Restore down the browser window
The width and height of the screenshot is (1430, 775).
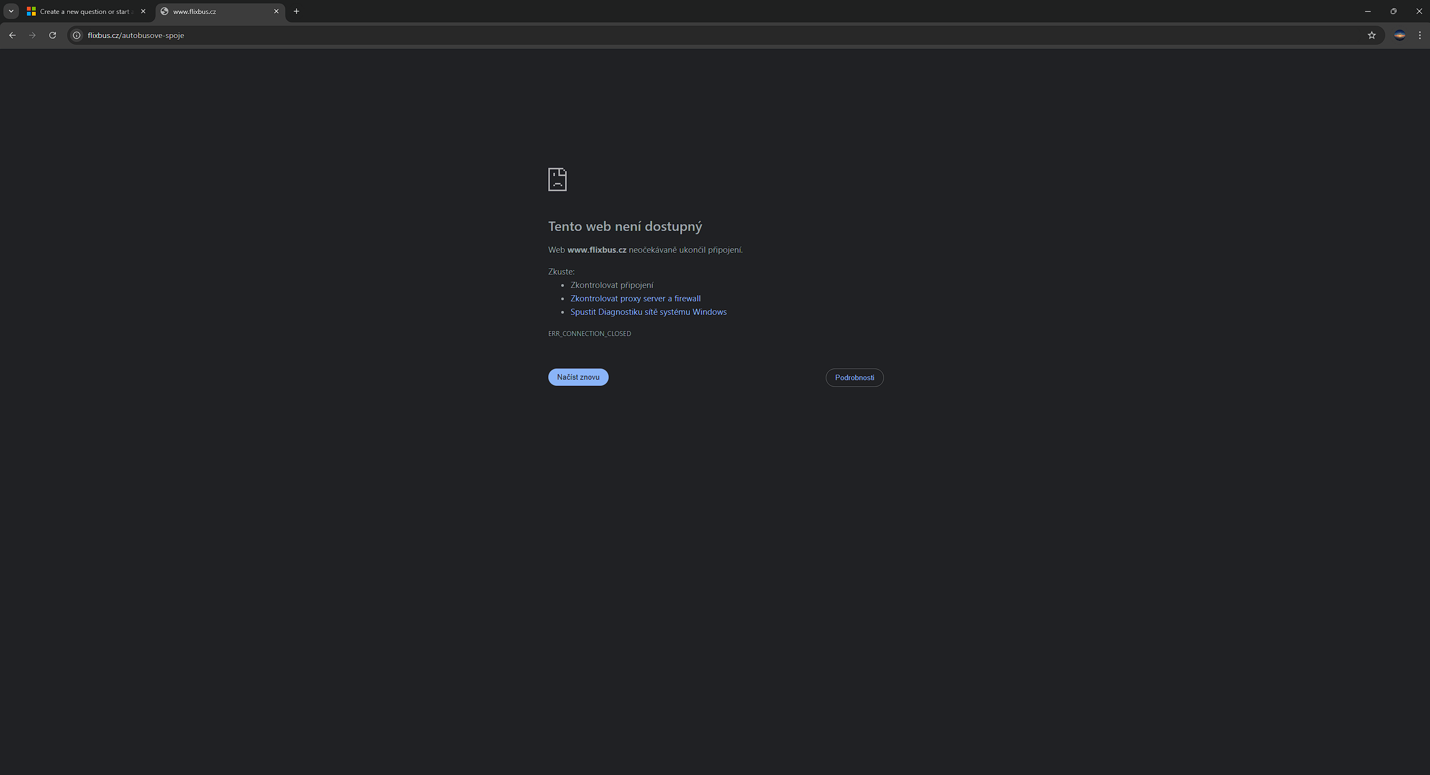click(1393, 11)
